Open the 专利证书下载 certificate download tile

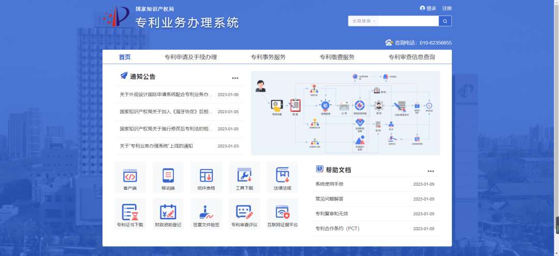pos(130,214)
